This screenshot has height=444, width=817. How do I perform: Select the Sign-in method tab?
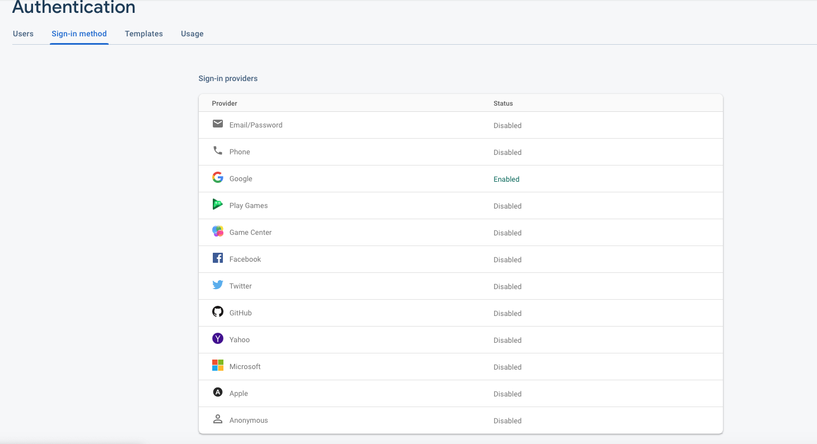click(79, 34)
